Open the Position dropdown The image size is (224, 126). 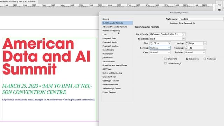tap(195, 52)
